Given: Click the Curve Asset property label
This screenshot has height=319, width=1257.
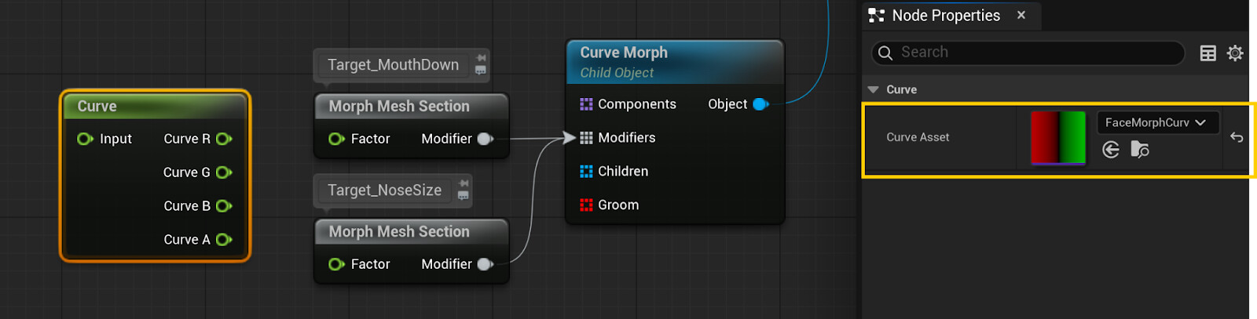Looking at the screenshot, I should [918, 137].
